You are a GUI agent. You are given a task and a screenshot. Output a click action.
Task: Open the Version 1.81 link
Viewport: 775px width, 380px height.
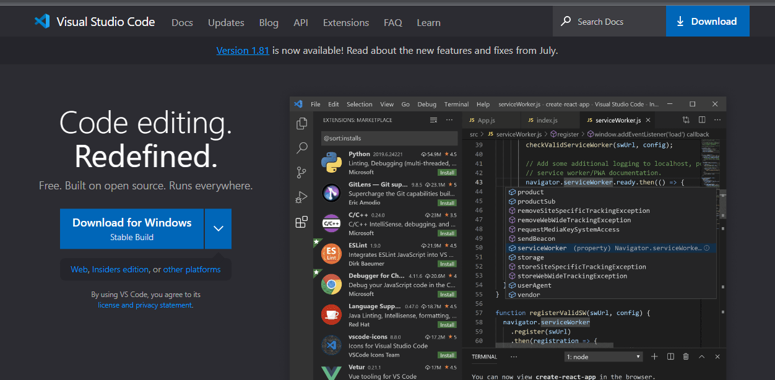[x=243, y=51]
